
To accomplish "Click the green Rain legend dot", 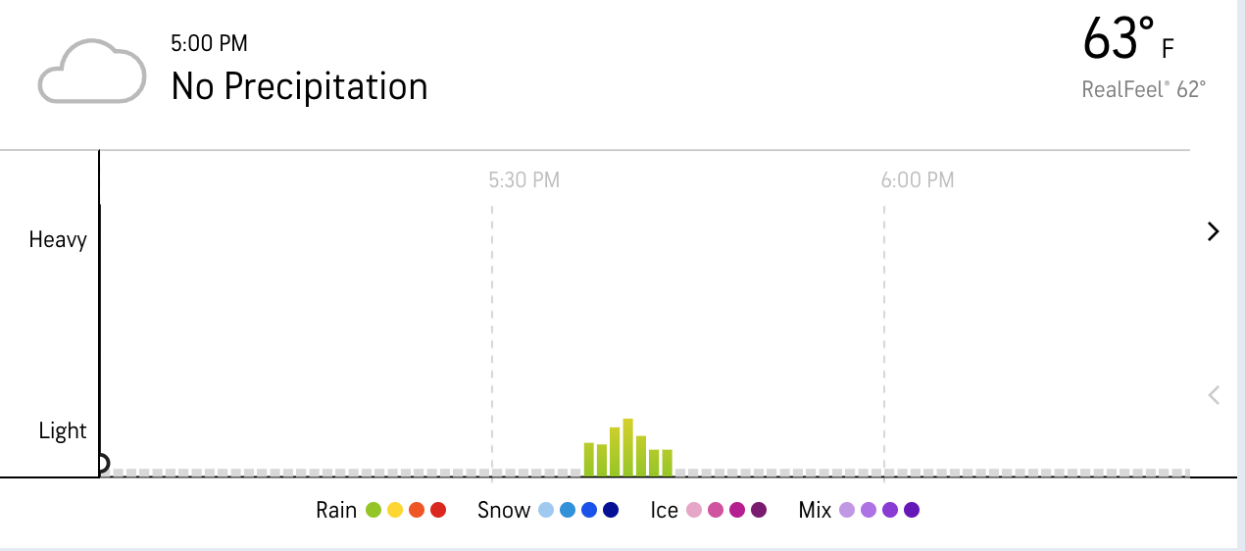I will coord(373,510).
